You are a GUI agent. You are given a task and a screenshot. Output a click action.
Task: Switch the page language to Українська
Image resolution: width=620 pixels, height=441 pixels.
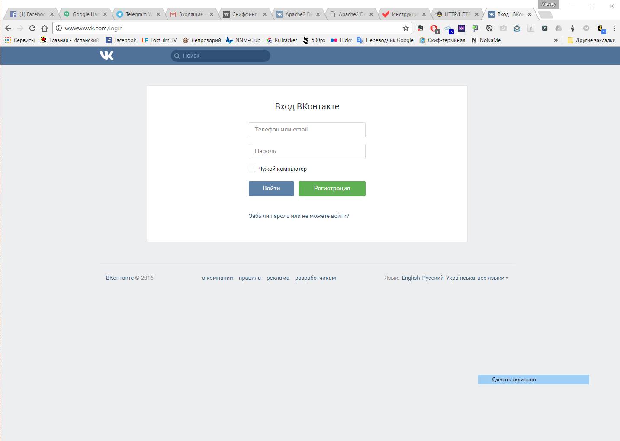click(x=460, y=278)
